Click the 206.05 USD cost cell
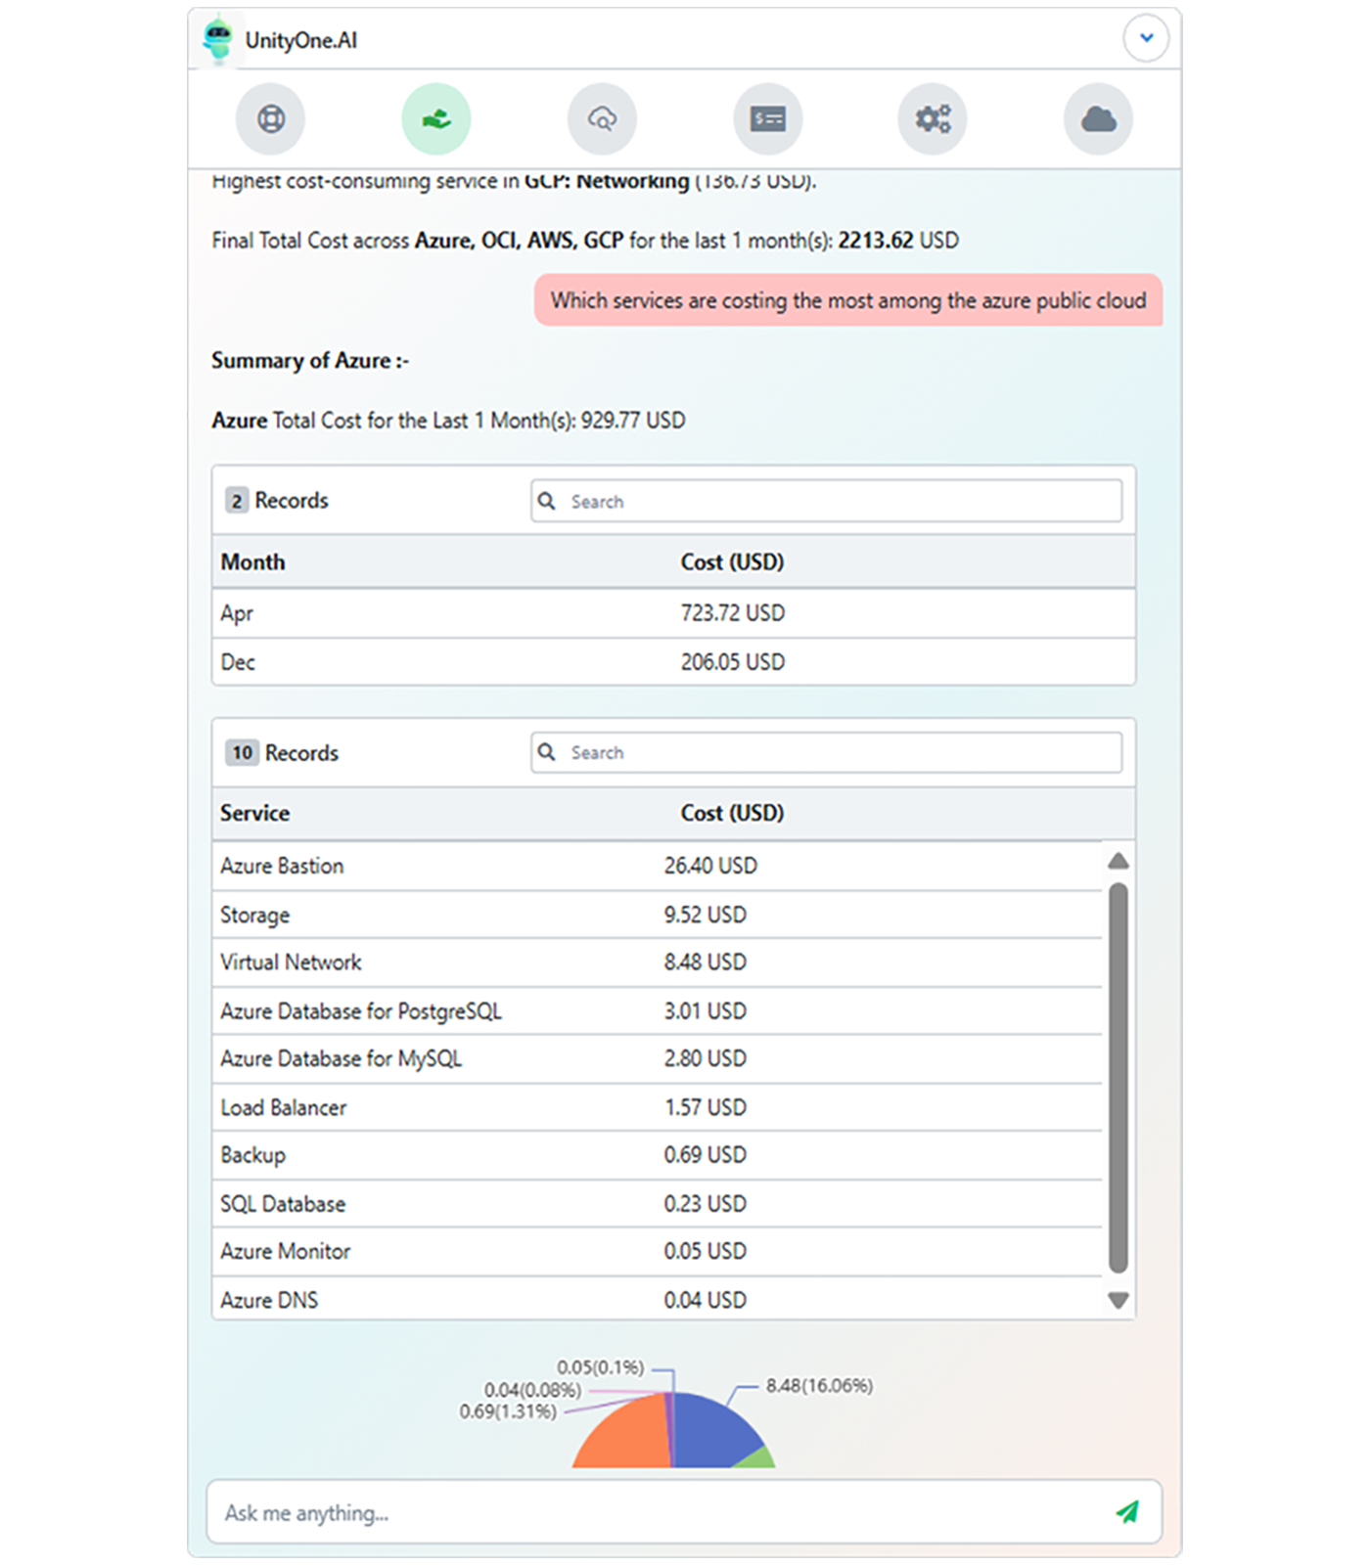Screen dimensions: 1370x1565 pos(733,662)
